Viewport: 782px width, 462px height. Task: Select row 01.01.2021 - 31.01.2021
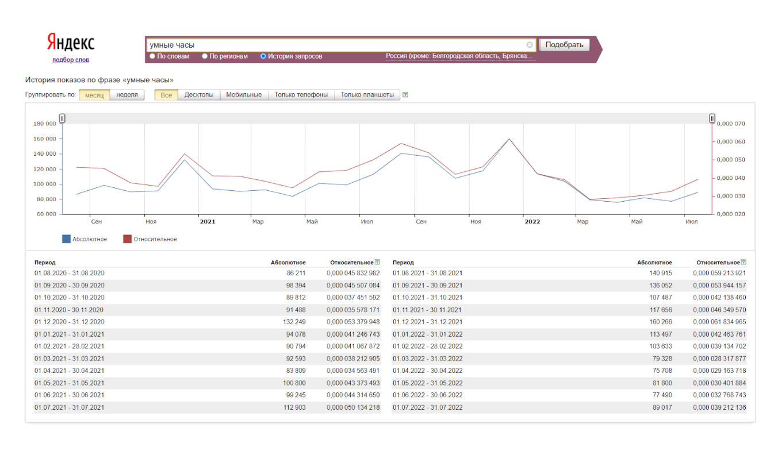point(207,334)
